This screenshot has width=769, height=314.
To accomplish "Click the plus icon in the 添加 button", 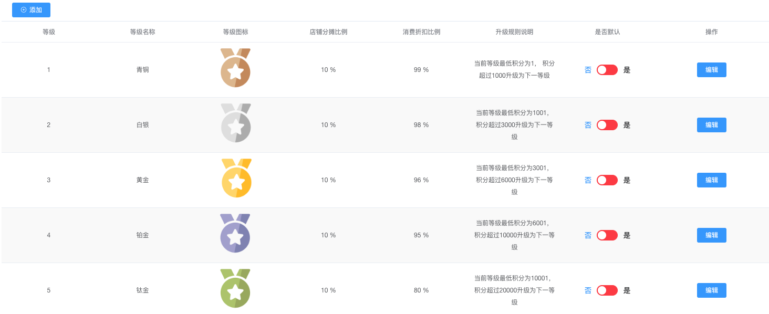I will (x=24, y=10).
